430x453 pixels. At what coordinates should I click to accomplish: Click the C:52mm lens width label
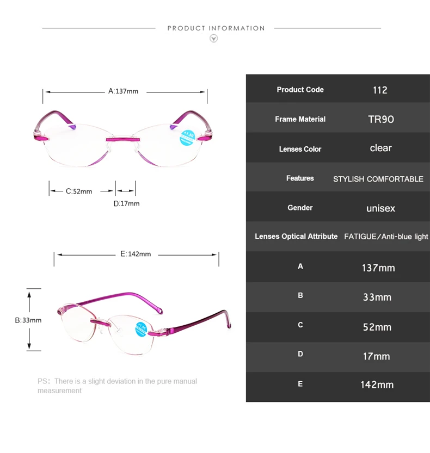[x=79, y=191]
